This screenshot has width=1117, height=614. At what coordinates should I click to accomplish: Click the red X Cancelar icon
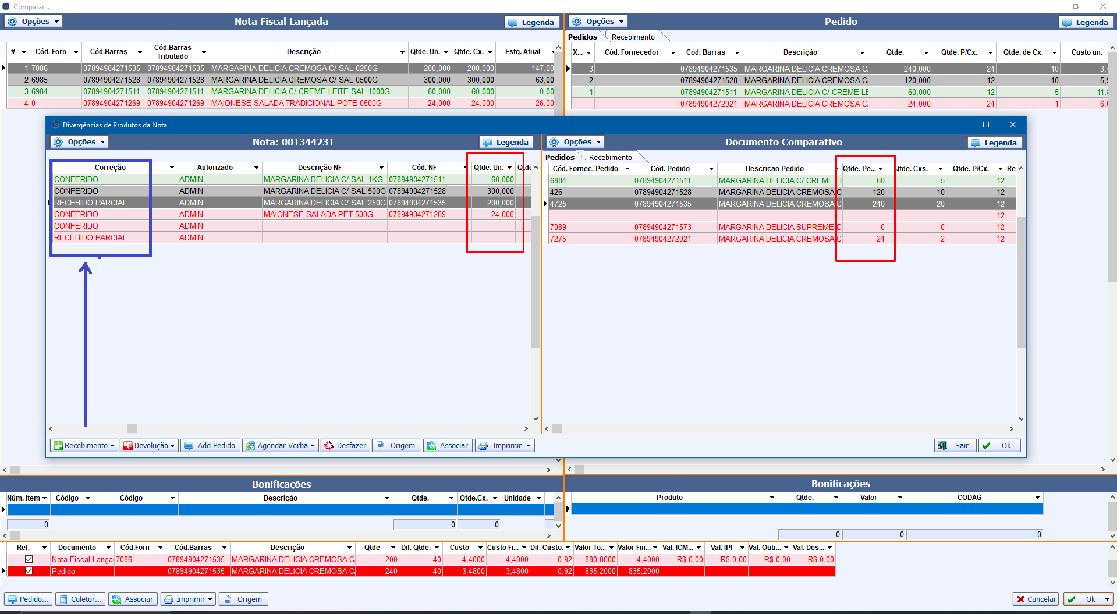pos(1020,599)
